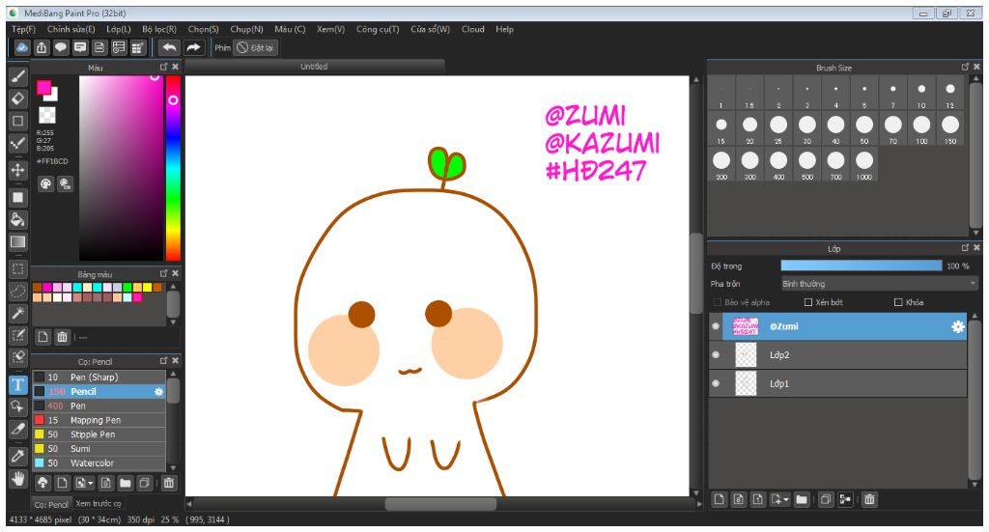This screenshot has width=989, height=532.
Task: Click the Undo arrow in toolbar
Action: [169, 47]
